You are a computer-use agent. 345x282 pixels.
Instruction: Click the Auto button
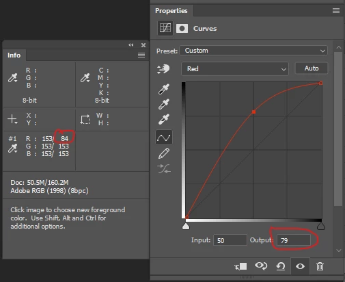[x=312, y=68]
